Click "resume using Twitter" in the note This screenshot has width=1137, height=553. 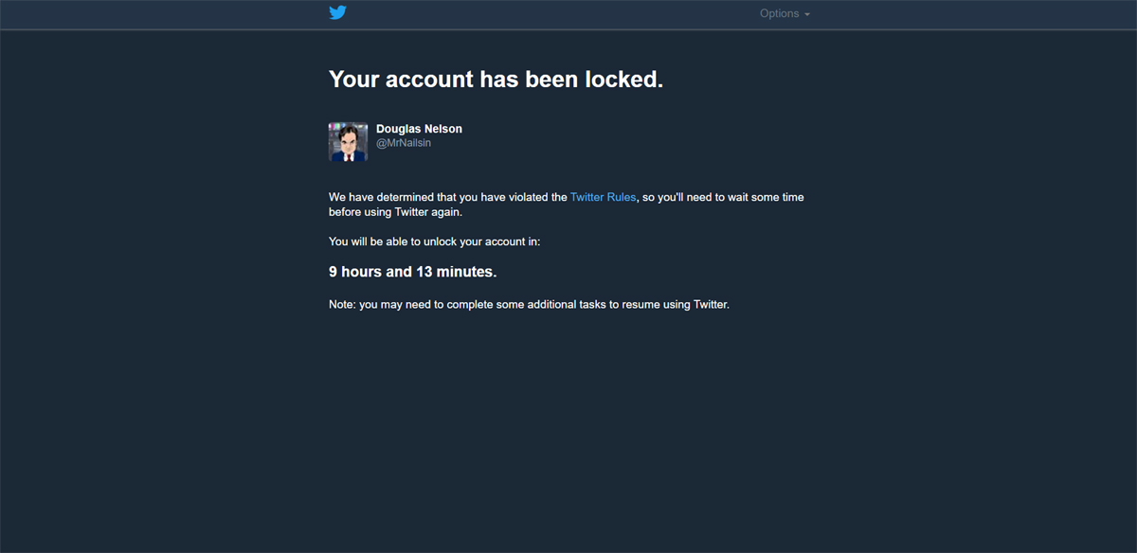[x=675, y=305]
